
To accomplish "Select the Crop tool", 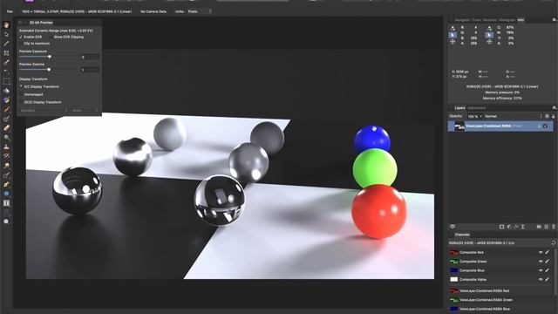I will 6,53.
